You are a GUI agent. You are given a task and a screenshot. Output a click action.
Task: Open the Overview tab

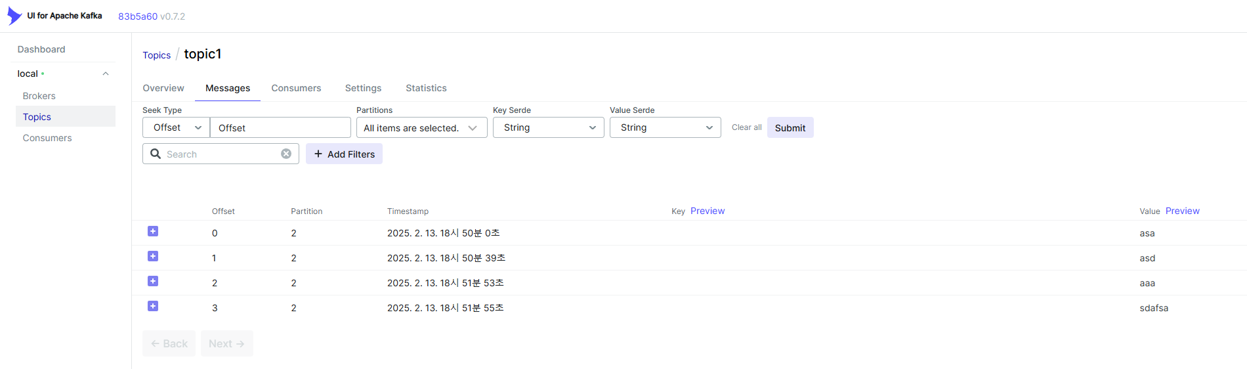click(x=163, y=88)
